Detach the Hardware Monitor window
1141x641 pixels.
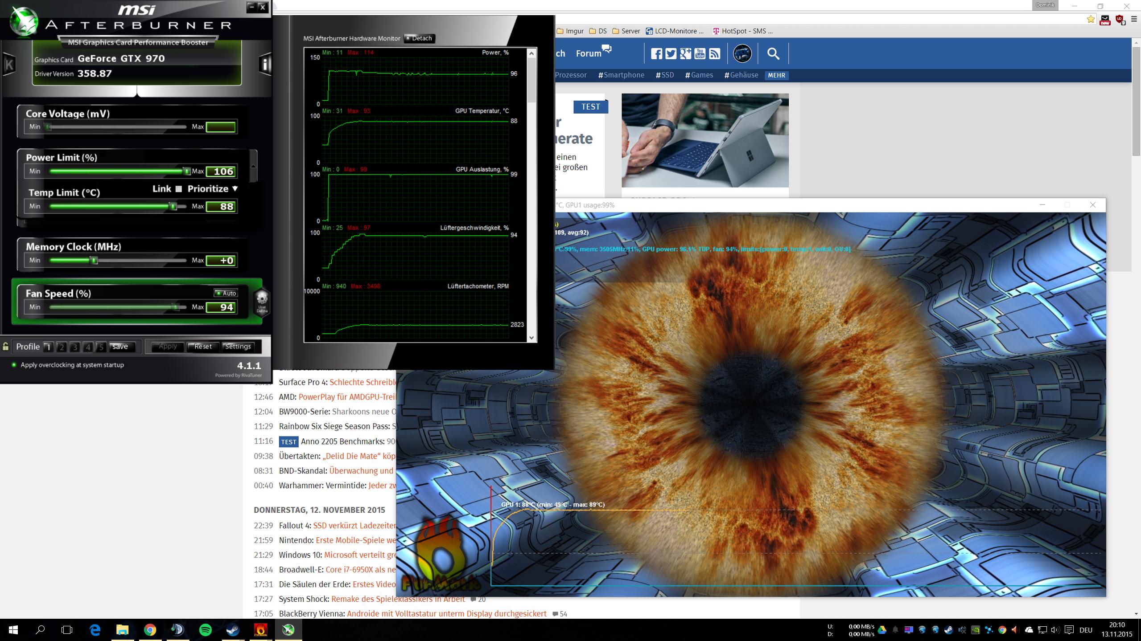(x=419, y=38)
